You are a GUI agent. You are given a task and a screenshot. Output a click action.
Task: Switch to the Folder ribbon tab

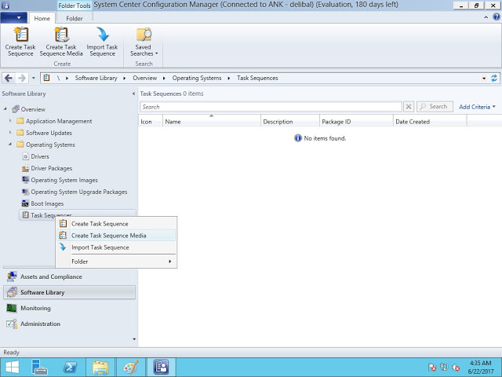(x=75, y=18)
